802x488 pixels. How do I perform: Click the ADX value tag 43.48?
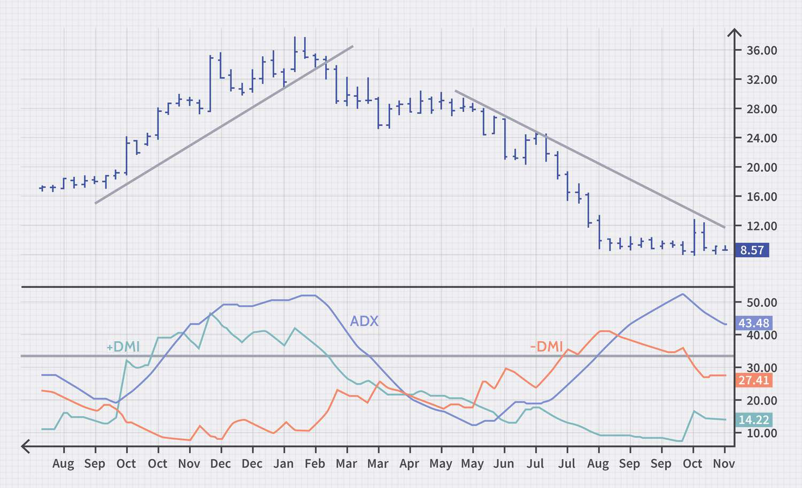tap(754, 323)
